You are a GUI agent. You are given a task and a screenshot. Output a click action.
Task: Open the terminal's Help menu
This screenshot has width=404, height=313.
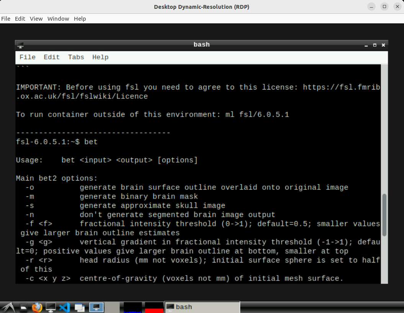(x=100, y=57)
